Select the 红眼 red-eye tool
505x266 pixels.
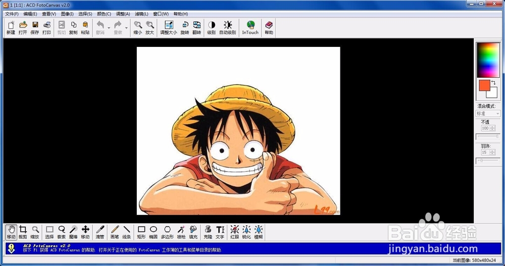[235, 232]
